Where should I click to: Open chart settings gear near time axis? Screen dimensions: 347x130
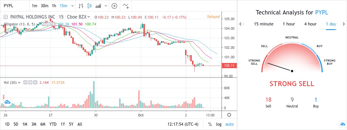229,115
